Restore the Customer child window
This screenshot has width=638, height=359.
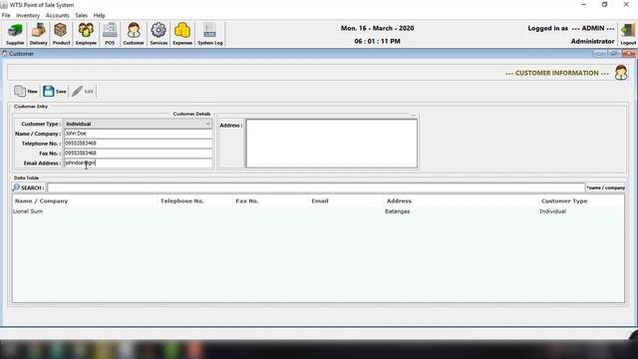coord(614,53)
